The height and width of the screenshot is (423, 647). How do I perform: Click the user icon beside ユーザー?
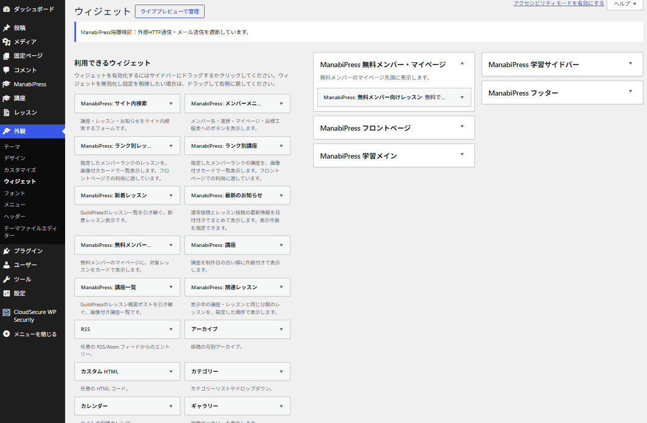point(6,265)
